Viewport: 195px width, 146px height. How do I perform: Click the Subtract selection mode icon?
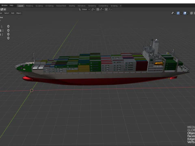(x=5, y=9)
